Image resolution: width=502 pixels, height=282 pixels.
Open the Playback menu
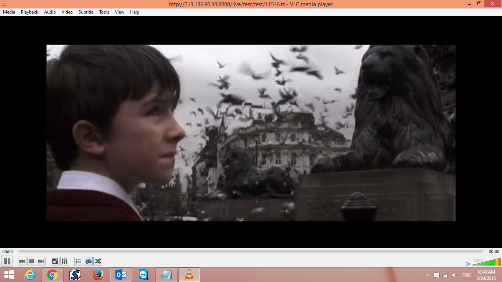[x=29, y=12]
